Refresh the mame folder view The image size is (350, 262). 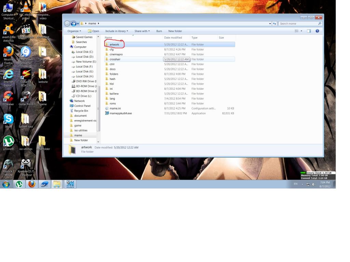tap(274, 24)
